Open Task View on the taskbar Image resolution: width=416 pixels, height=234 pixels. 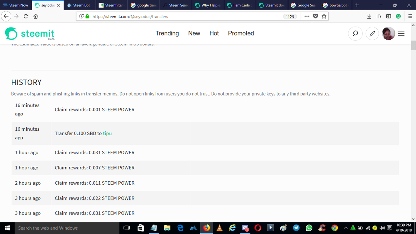point(127,228)
